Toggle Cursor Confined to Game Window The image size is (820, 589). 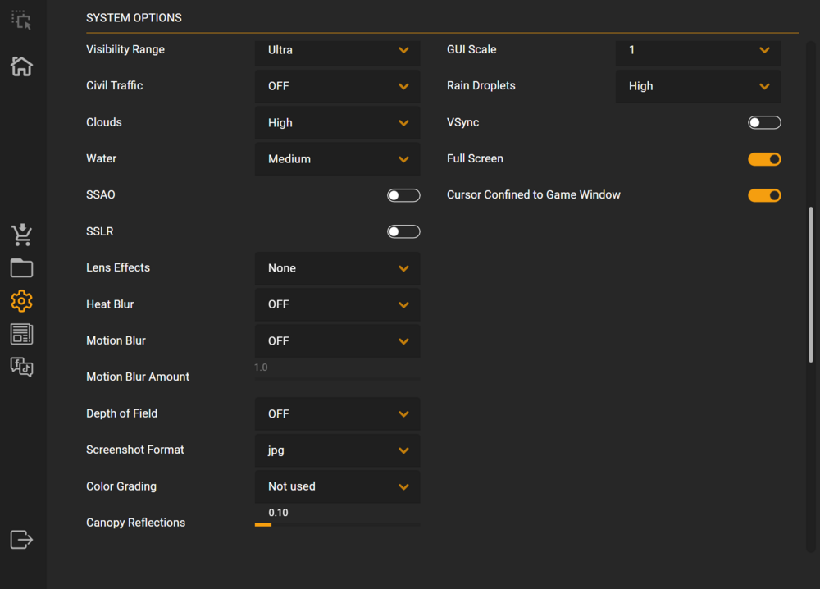pos(764,195)
